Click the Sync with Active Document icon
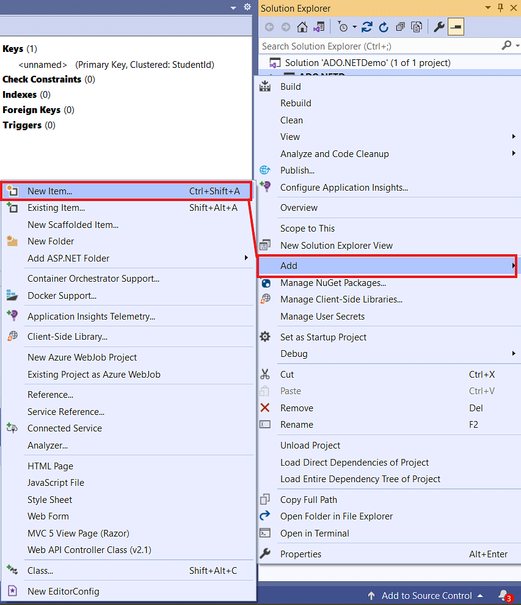This screenshot has height=605, width=521. click(366, 27)
